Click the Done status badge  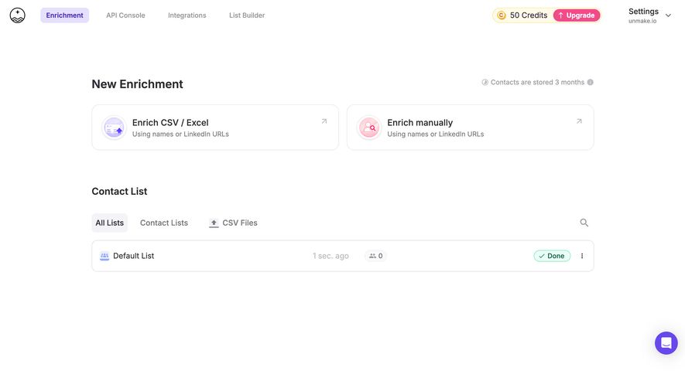pos(552,256)
